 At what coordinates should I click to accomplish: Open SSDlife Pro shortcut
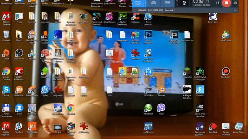[148, 91]
